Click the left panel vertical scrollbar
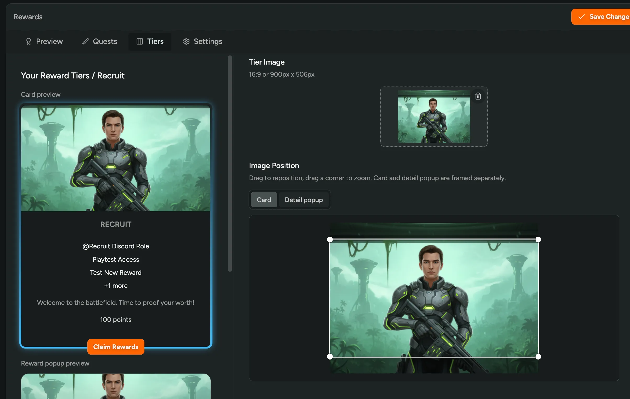The image size is (630, 399). (x=230, y=164)
